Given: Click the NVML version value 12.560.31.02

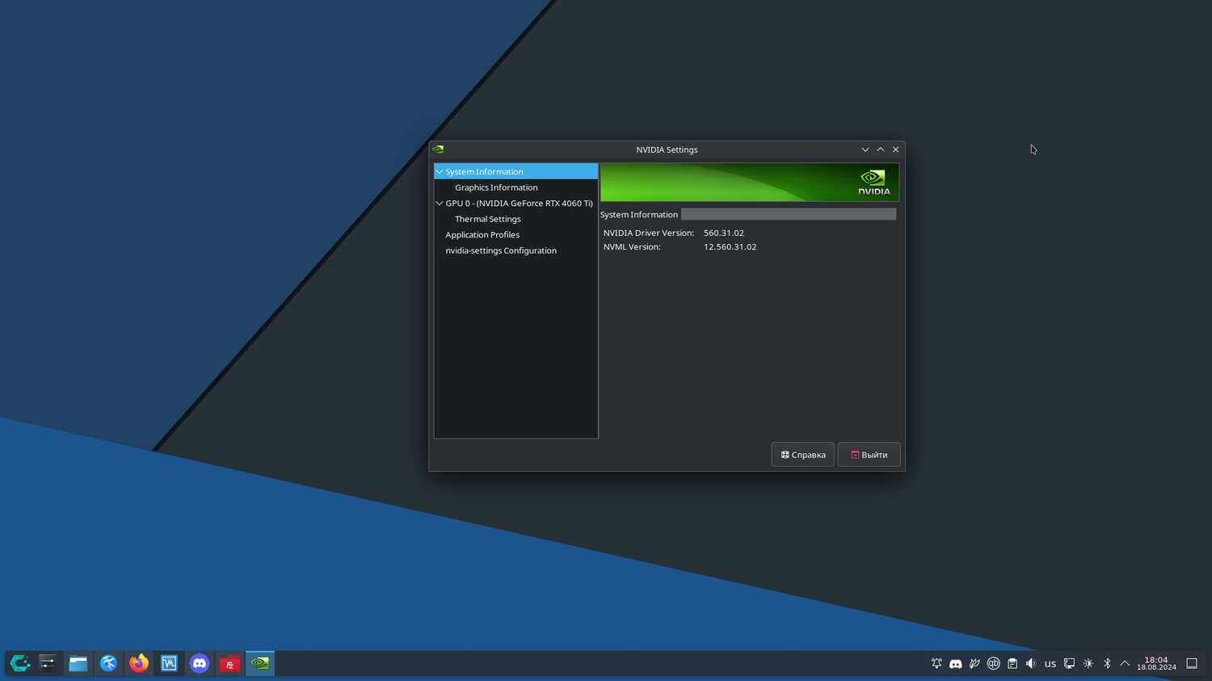Looking at the screenshot, I should pyautogui.click(x=730, y=247).
